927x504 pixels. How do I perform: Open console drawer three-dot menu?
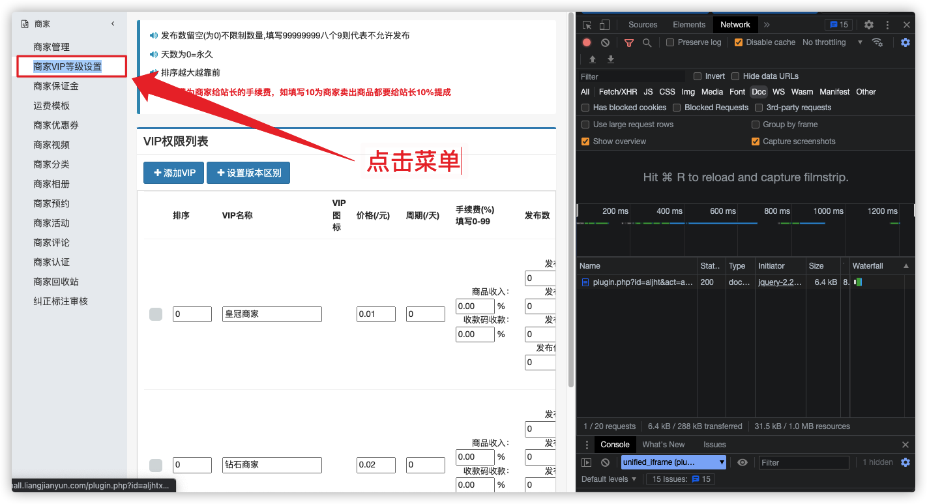coord(586,445)
